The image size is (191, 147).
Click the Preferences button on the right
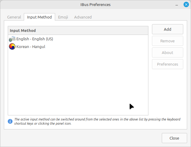(167, 64)
